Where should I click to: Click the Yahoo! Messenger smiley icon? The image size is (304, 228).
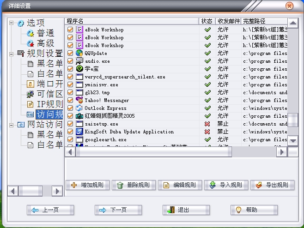(x=79, y=100)
